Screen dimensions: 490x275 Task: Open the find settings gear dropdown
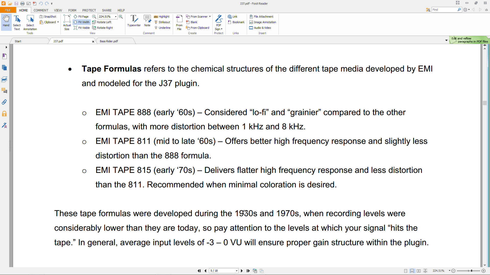467,10
